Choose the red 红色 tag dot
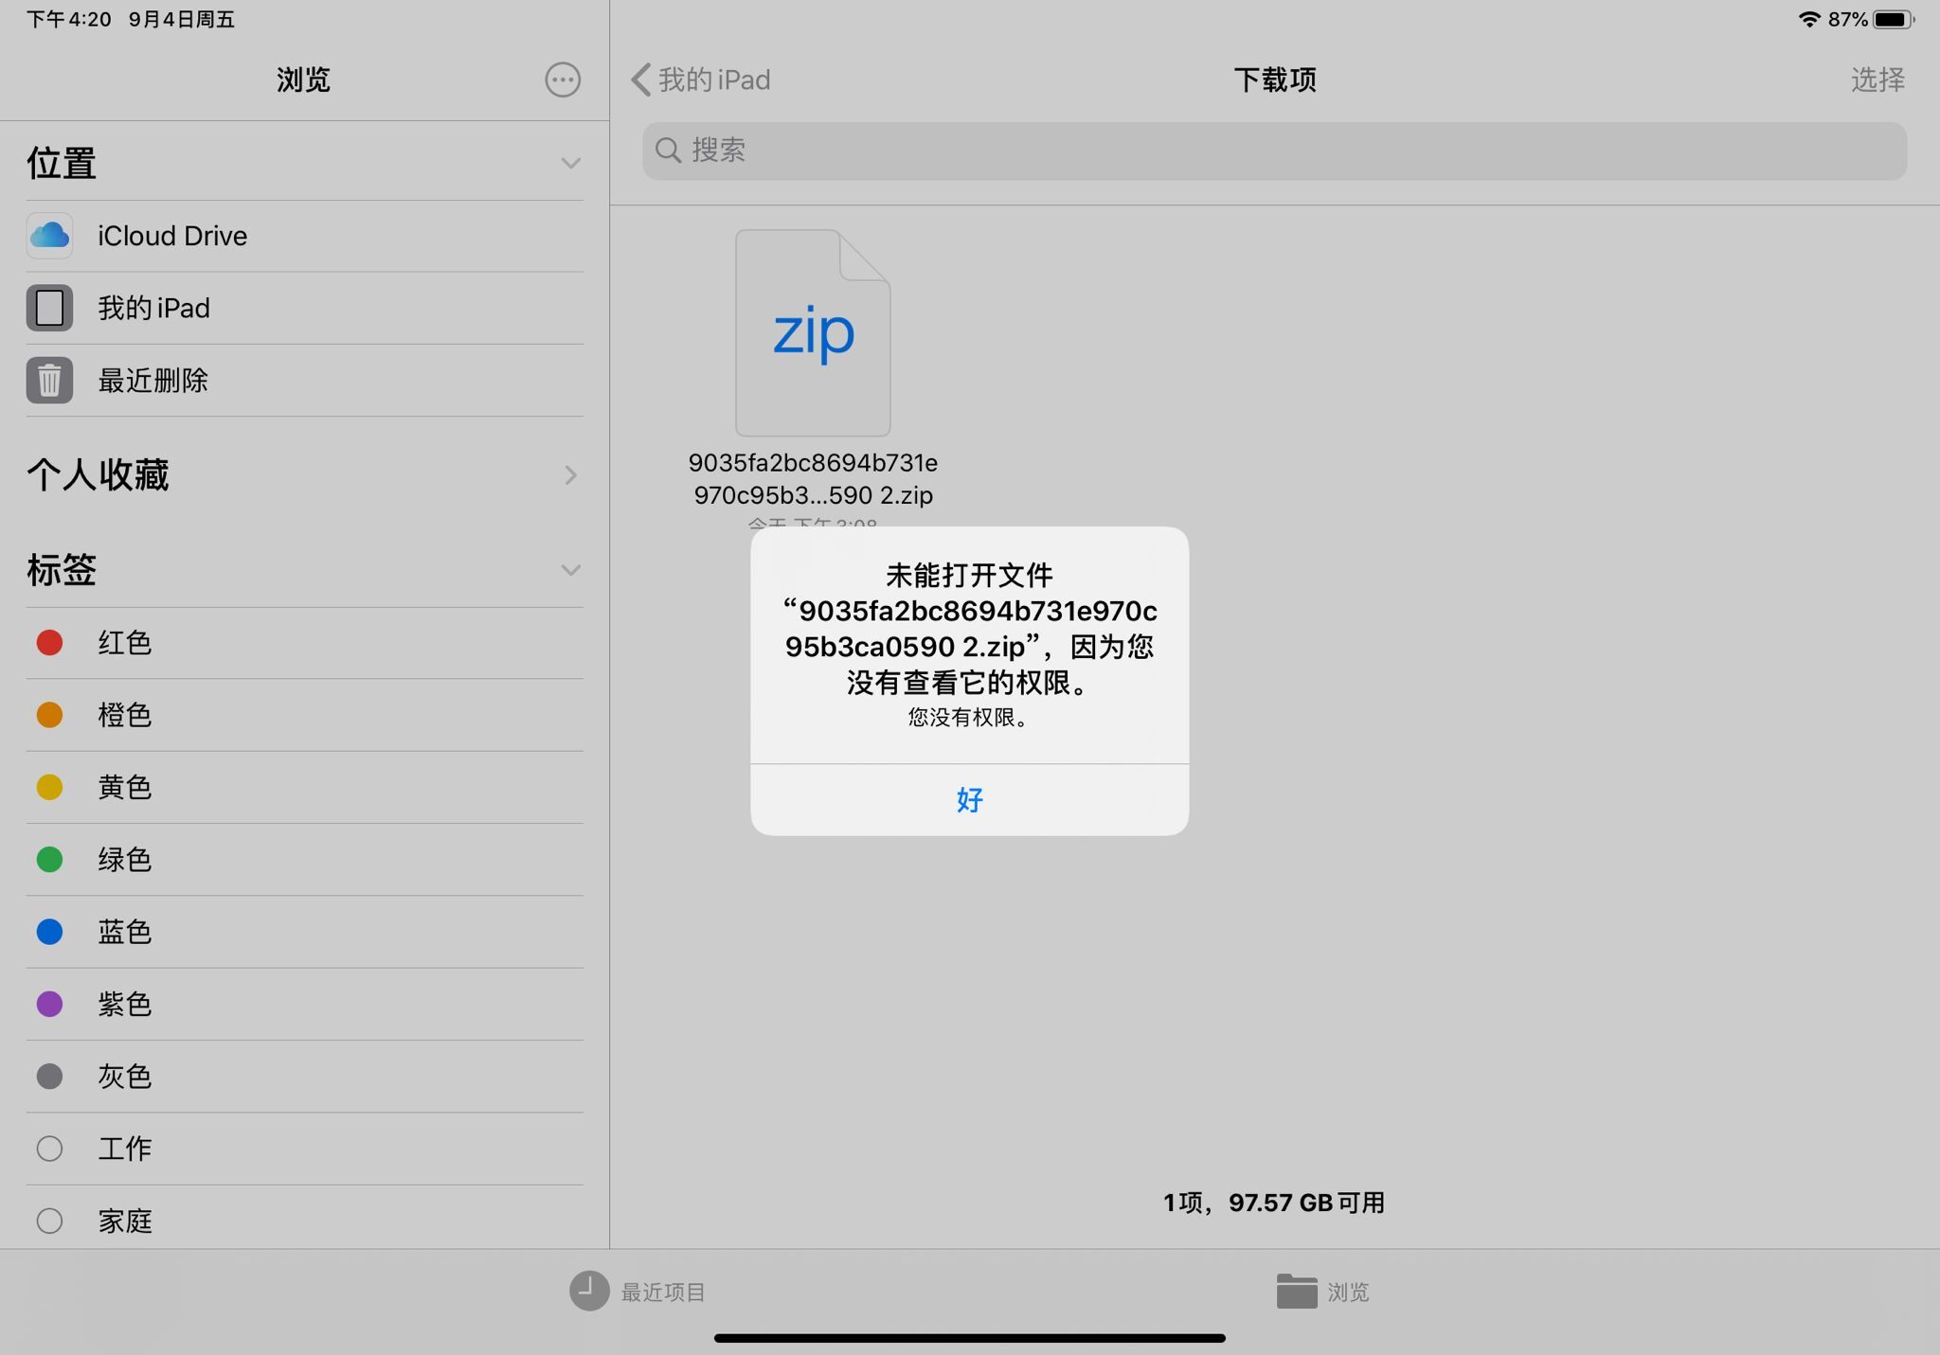The width and height of the screenshot is (1940, 1355). pyautogui.click(x=49, y=643)
